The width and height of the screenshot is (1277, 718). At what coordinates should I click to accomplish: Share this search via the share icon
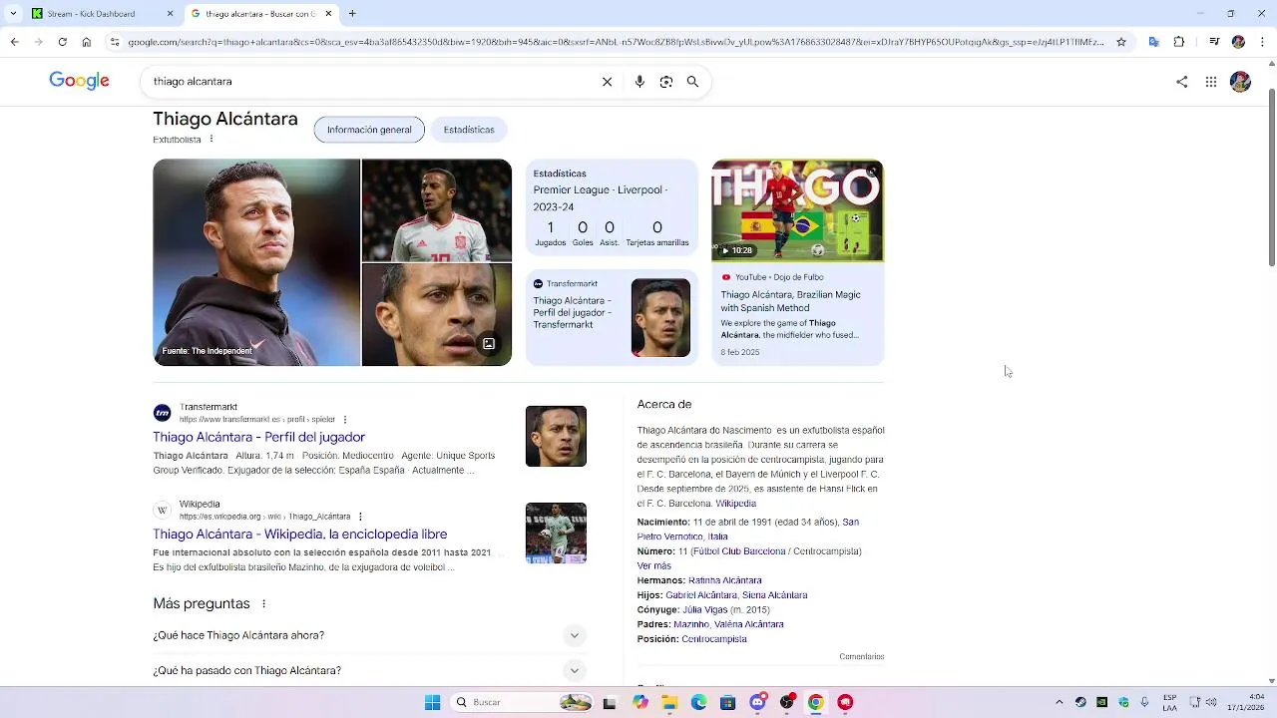(1182, 82)
